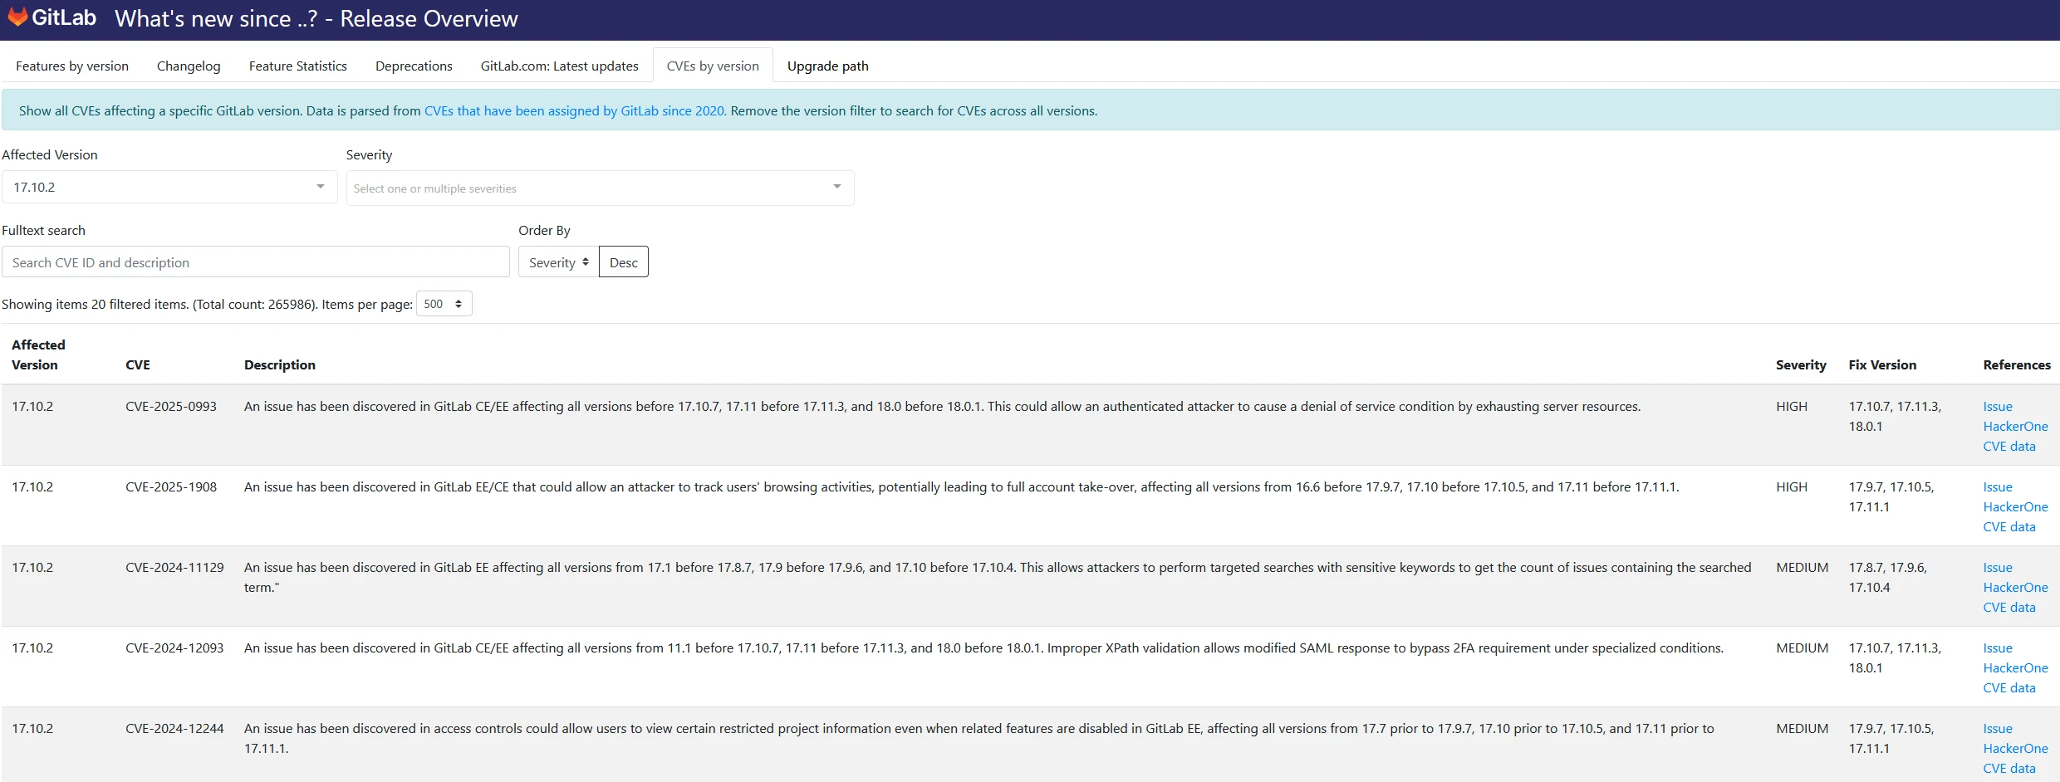Open the Severity dropdown arrow
Image resolution: width=2060 pixels, height=782 pixels.
tap(836, 187)
